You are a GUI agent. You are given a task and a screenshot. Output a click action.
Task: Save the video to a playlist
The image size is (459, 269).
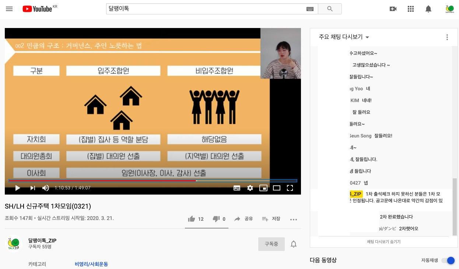271,219
